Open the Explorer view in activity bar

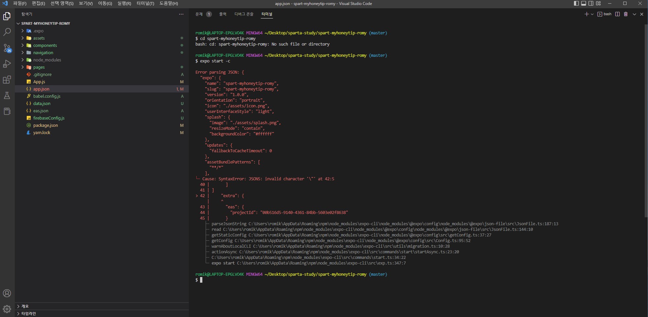7,16
